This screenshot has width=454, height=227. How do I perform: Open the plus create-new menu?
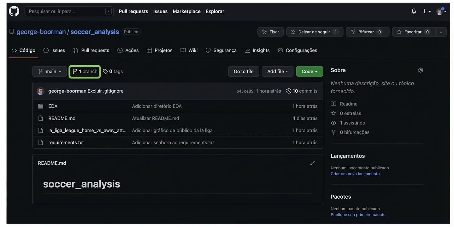pos(426,11)
